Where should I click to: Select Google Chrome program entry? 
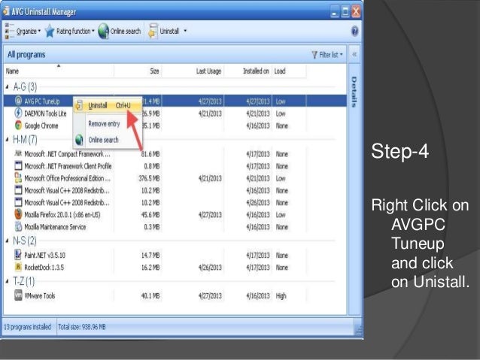pyautogui.click(x=41, y=126)
